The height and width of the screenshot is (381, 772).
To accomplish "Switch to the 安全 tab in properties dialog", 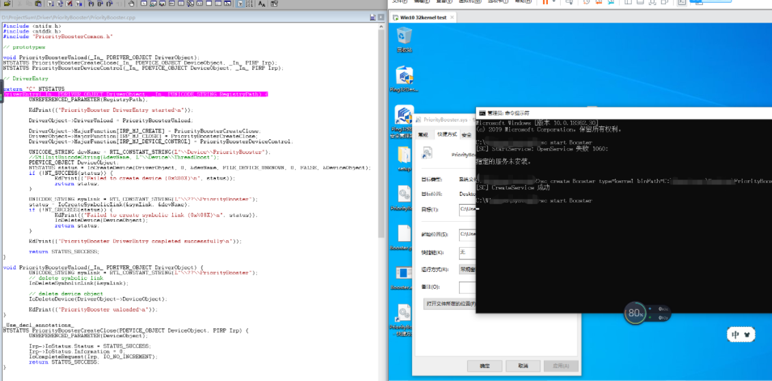I will tap(466, 135).
